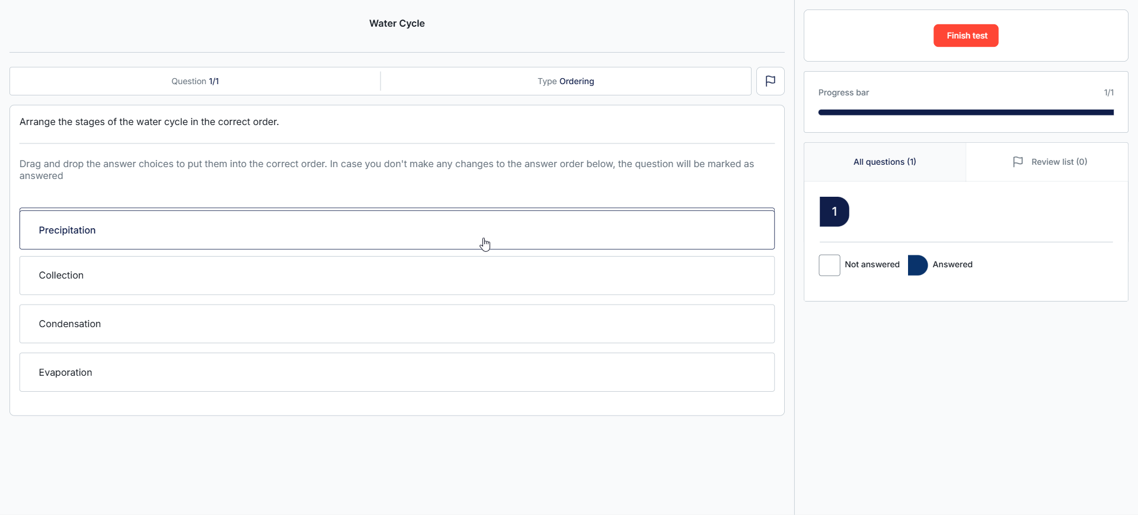Click the Question 1/1 indicator
The image size is (1138, 515).
(195, 81)
